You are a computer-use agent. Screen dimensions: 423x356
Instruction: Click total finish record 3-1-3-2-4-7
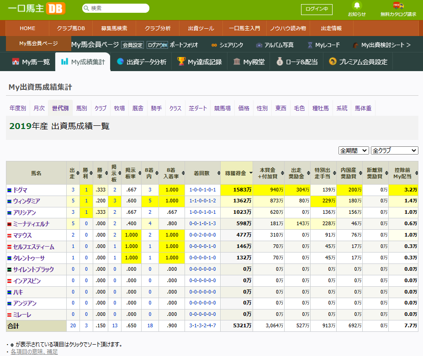(203, 325)
